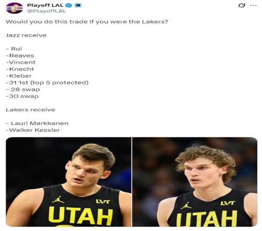Screen dimensions: 262x231
Task: Click the '-Reaves' line in the tweet
Action: [x=20, y=56]
